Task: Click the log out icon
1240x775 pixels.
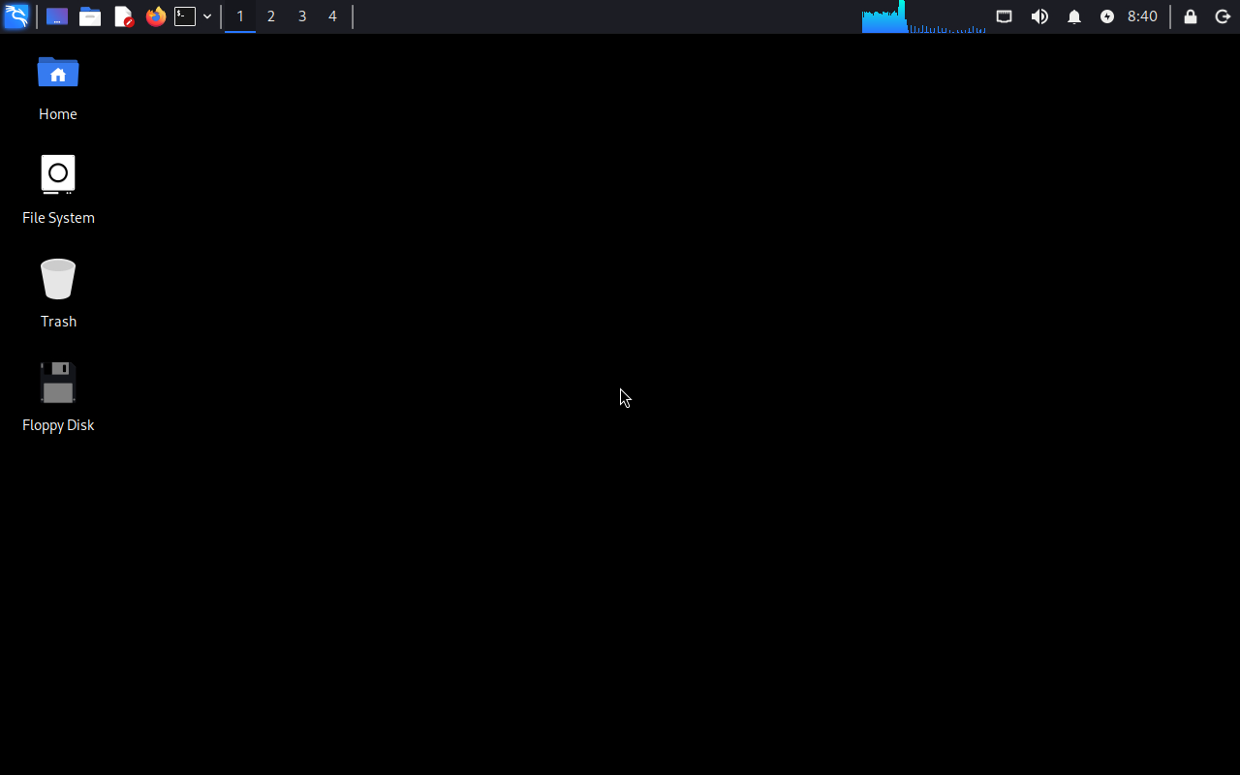Action: click(x=1223, y=16)
